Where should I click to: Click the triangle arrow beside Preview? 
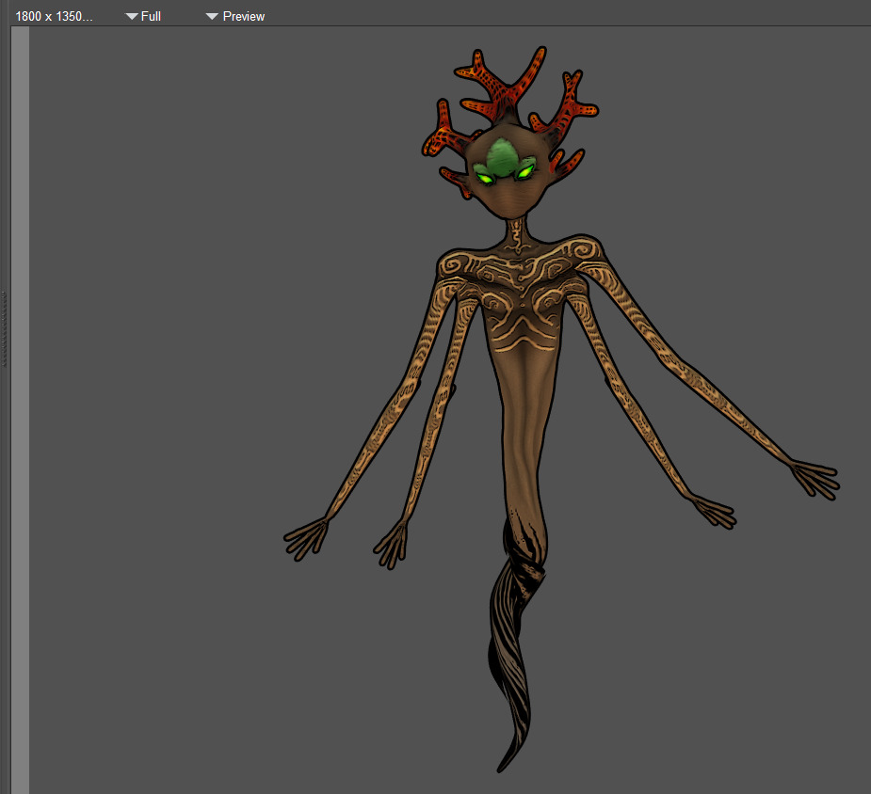[x=212, y=16]
